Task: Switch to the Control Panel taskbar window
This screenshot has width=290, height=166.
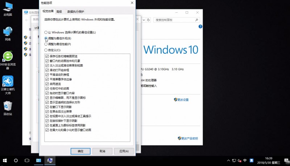Action: [x=39, y=161]
